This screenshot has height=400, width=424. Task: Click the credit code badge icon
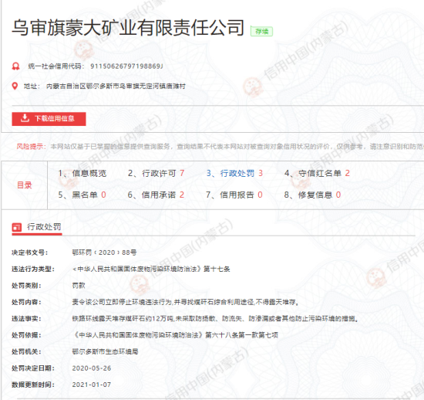[15, 66]
